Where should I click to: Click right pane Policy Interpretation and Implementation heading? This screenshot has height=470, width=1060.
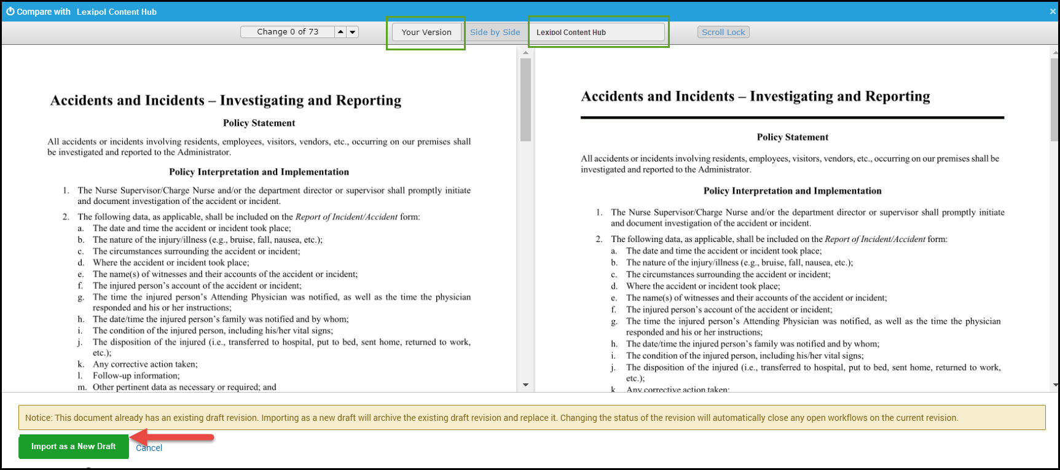792,191
